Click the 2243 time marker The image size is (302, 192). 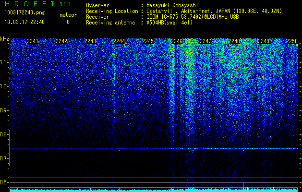coord(90,41)
